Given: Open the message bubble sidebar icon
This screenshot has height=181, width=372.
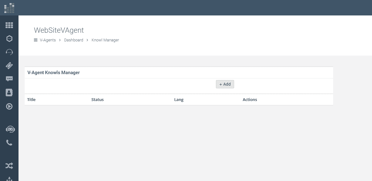Looking at the screenshot, I should (x=9, y=79).
